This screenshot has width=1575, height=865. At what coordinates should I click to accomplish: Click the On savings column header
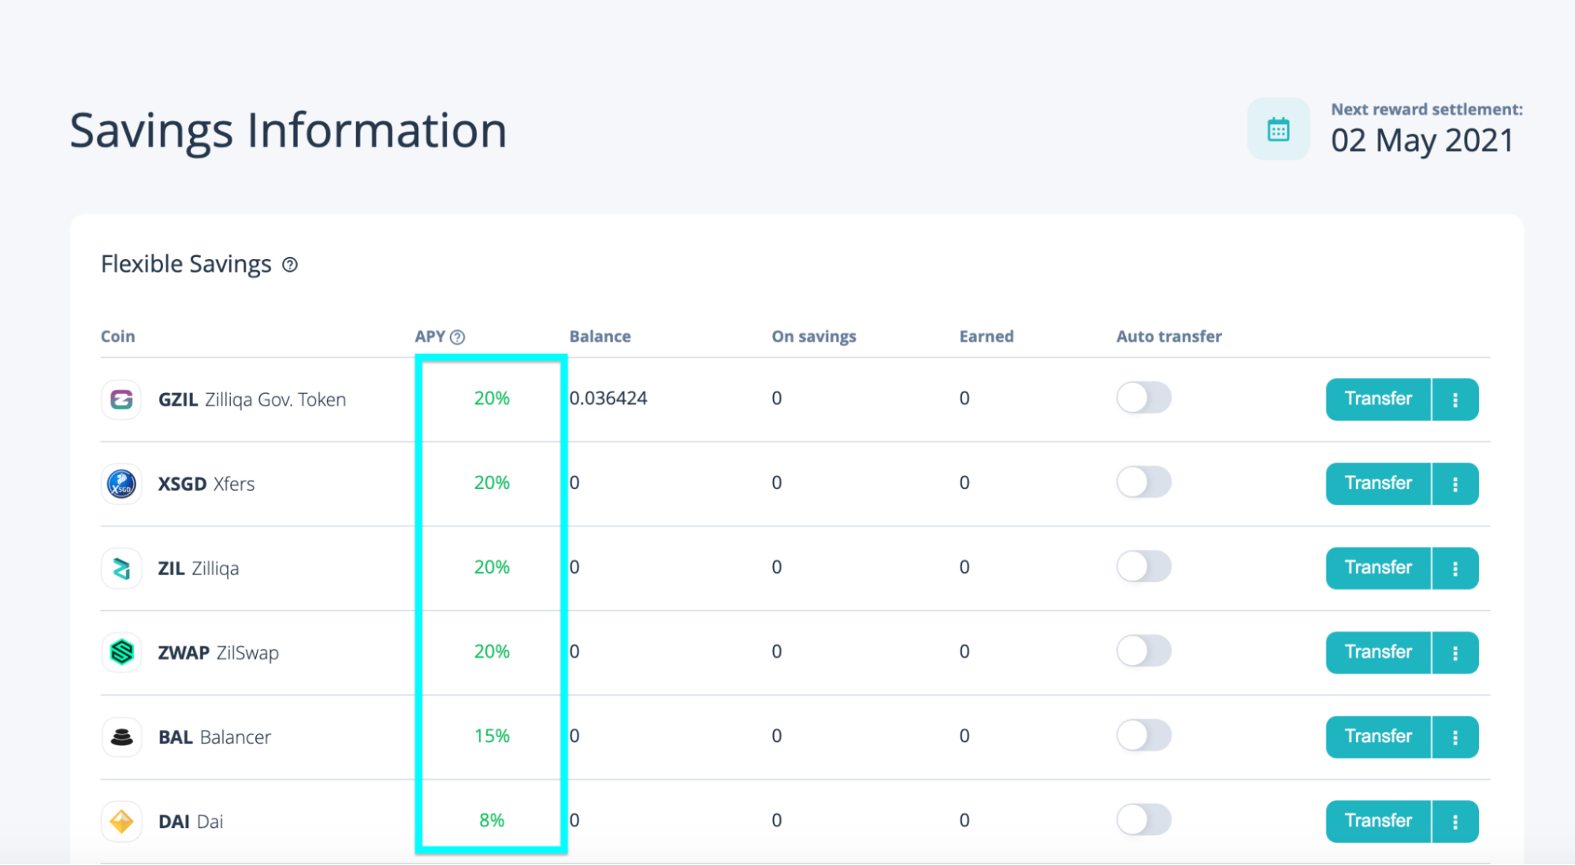814,336
